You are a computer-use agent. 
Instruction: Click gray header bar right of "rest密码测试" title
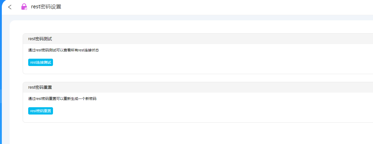[x=209, y=39]
